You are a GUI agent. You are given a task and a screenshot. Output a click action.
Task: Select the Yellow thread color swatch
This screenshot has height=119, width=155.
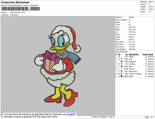coord(122,69)
